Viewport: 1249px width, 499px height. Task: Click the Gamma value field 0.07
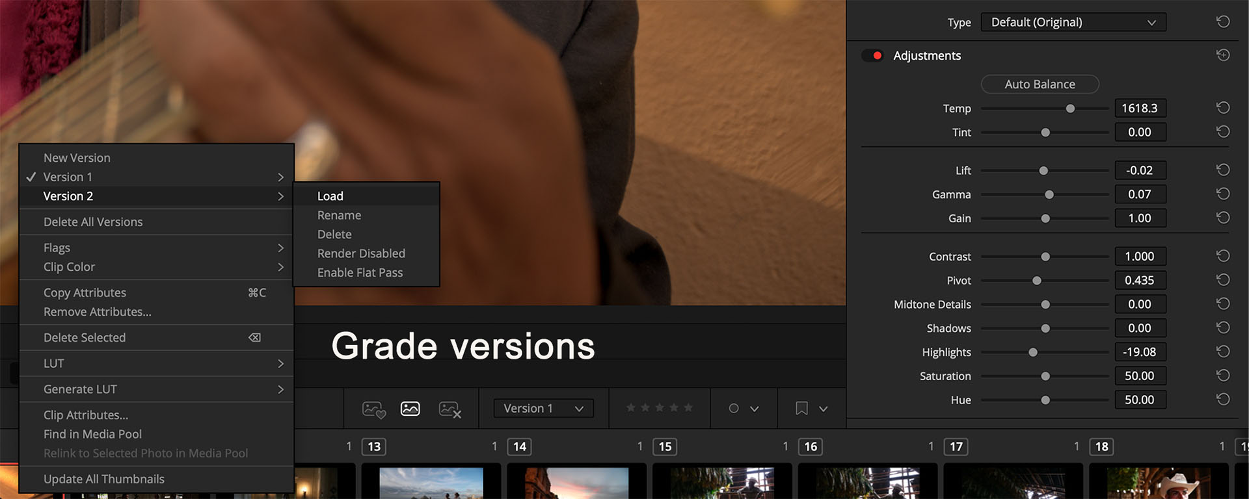coord(1140,194)
